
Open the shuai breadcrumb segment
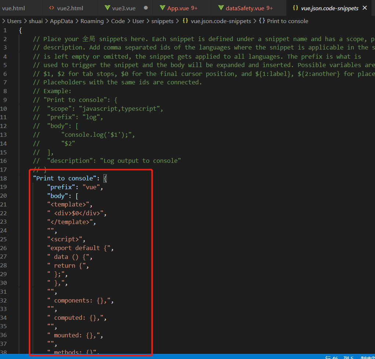(36, 21)
